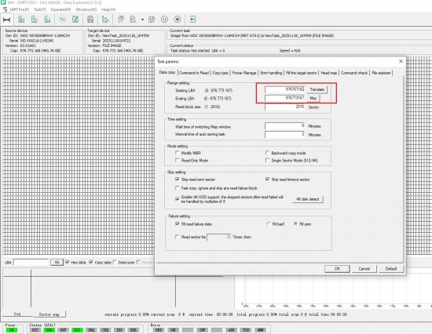
Task: Open the Operate menu in menu bar
Action: [60, 9]
